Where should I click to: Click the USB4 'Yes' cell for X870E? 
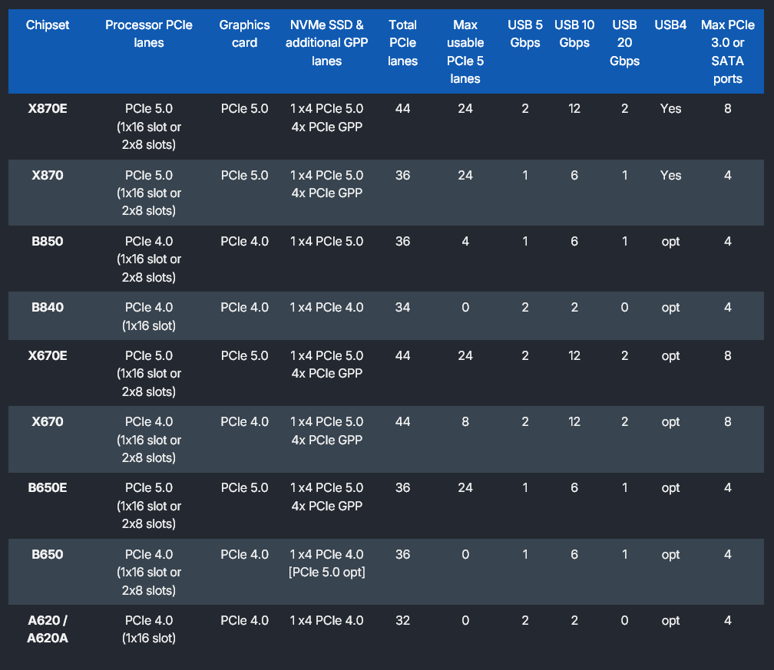click(x=671, y=108)
